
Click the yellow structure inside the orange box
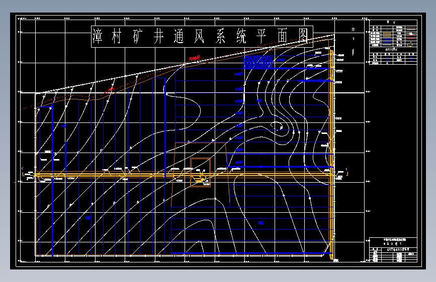(x=199, y=179)
